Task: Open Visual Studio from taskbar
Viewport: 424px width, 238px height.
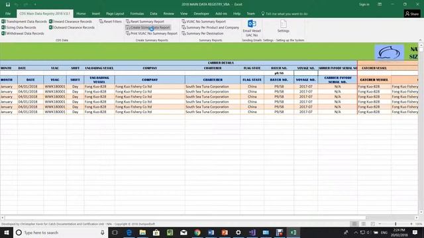Action: [x=252, y=232]
